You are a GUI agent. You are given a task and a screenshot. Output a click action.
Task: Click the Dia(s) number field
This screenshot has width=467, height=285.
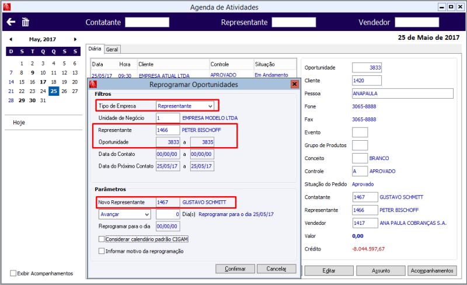pyautogui.click(x=168, y=214)
